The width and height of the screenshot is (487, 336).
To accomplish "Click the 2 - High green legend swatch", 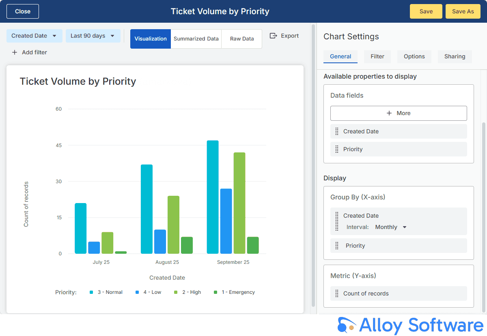I will (x=176, y=292).
